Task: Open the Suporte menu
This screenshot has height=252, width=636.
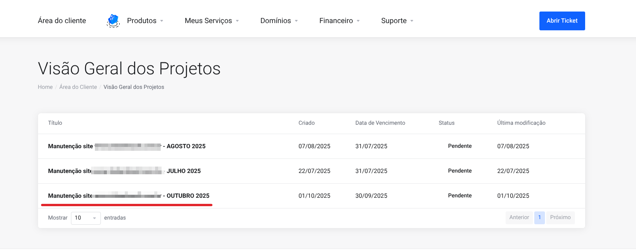Action: coord(397,21)
